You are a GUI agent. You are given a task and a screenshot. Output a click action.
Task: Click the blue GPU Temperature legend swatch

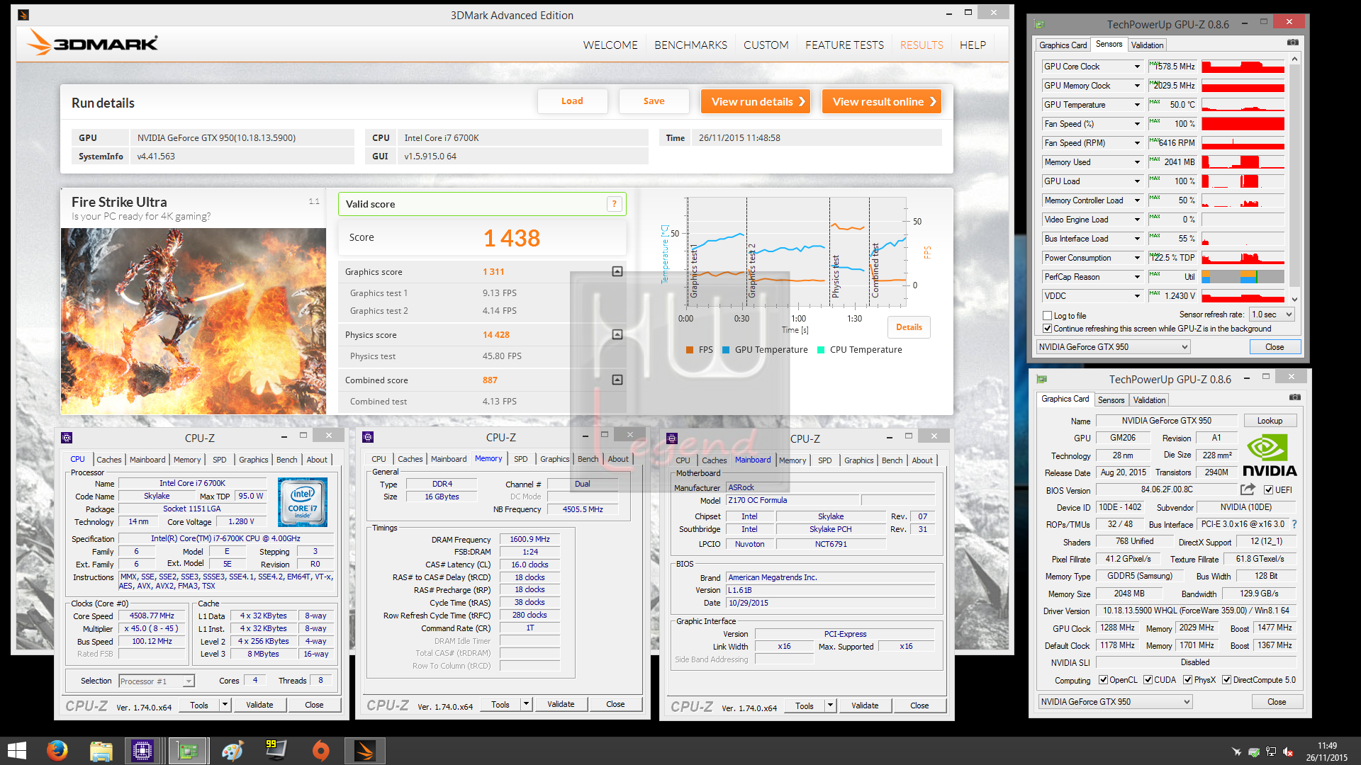click(726, 350)
